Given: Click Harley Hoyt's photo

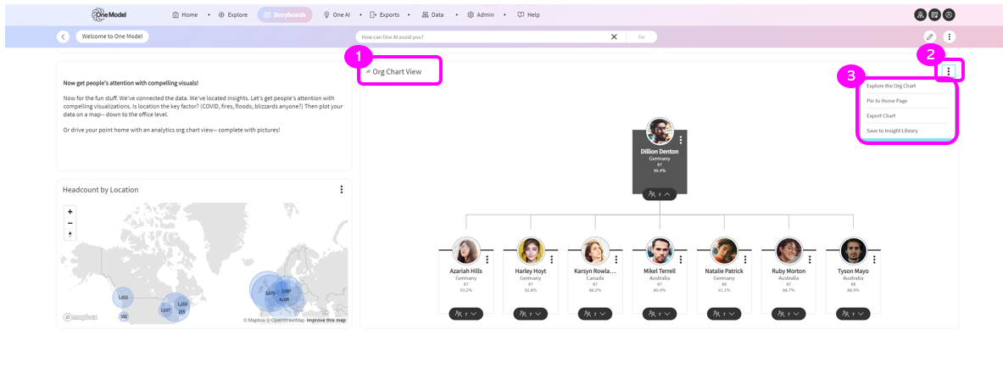Looking at the screenshot, I should click(x=530, y=251).
